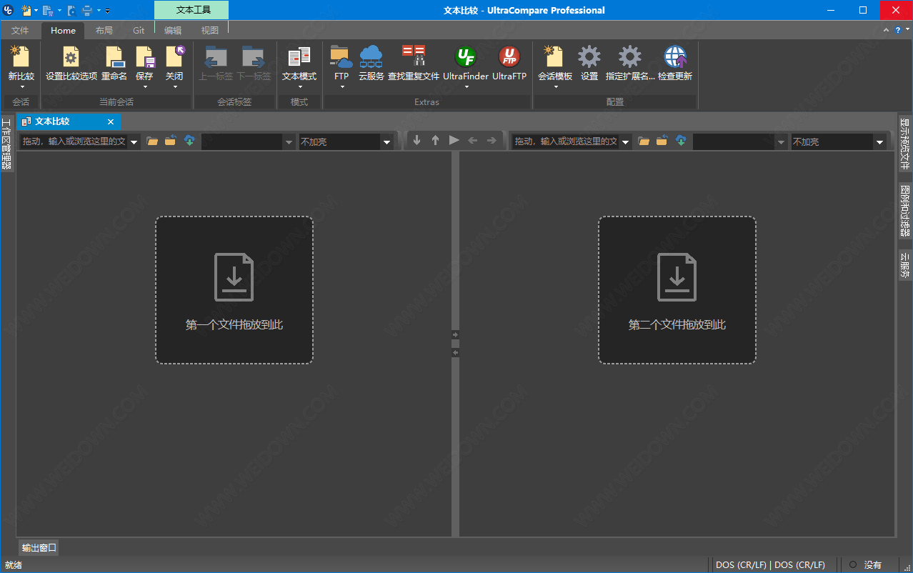913x573 pixels.
Task: Launch UltraFinder from the ribbon
Action: pos(466,56)
